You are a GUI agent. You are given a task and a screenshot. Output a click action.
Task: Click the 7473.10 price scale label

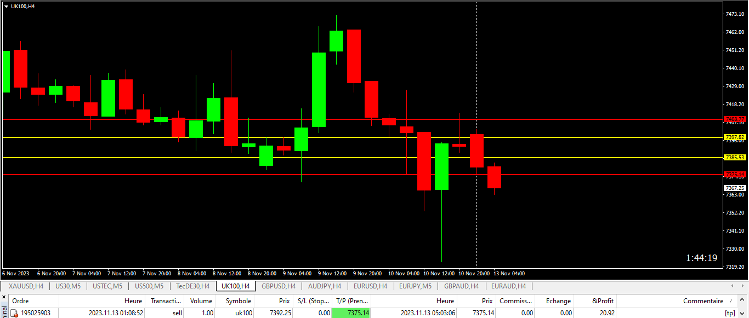click(x=734, y=14)
